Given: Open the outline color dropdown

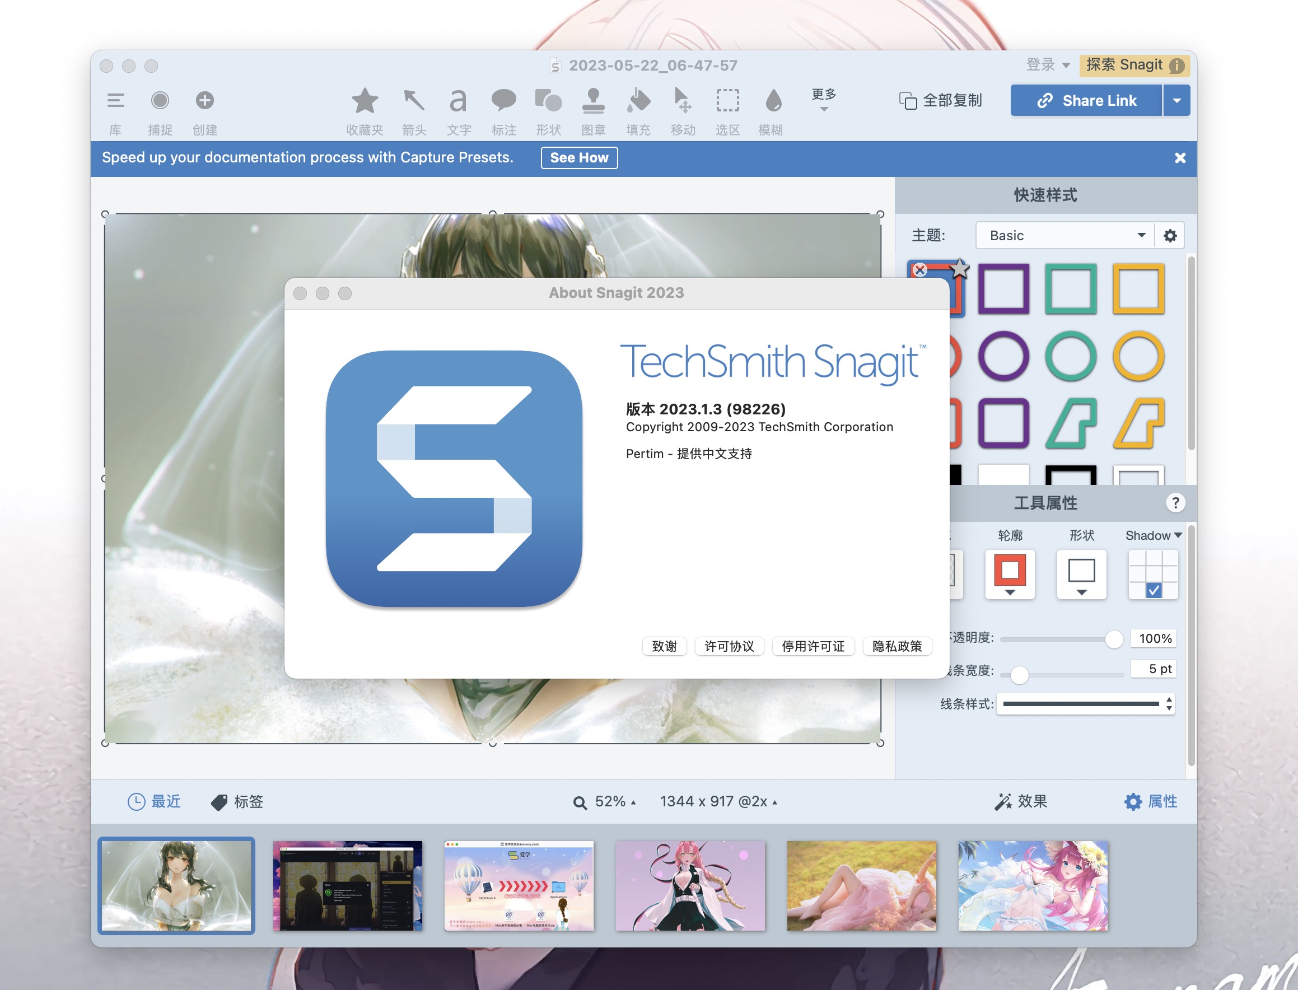Looking at the screenshot, I should coord(1010,575).
